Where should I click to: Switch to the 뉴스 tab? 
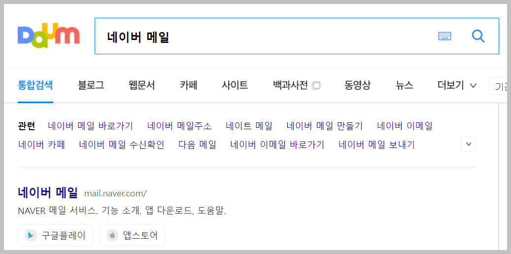pos(405,85)
